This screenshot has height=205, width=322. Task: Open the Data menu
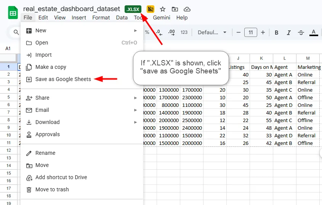pos(122,17)
